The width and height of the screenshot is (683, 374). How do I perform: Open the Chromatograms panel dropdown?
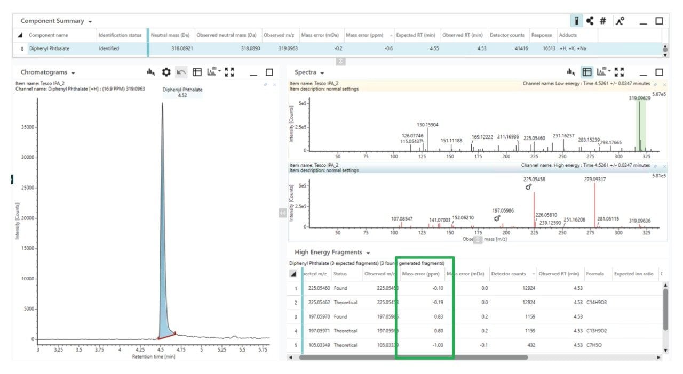(x=73, y=73)
